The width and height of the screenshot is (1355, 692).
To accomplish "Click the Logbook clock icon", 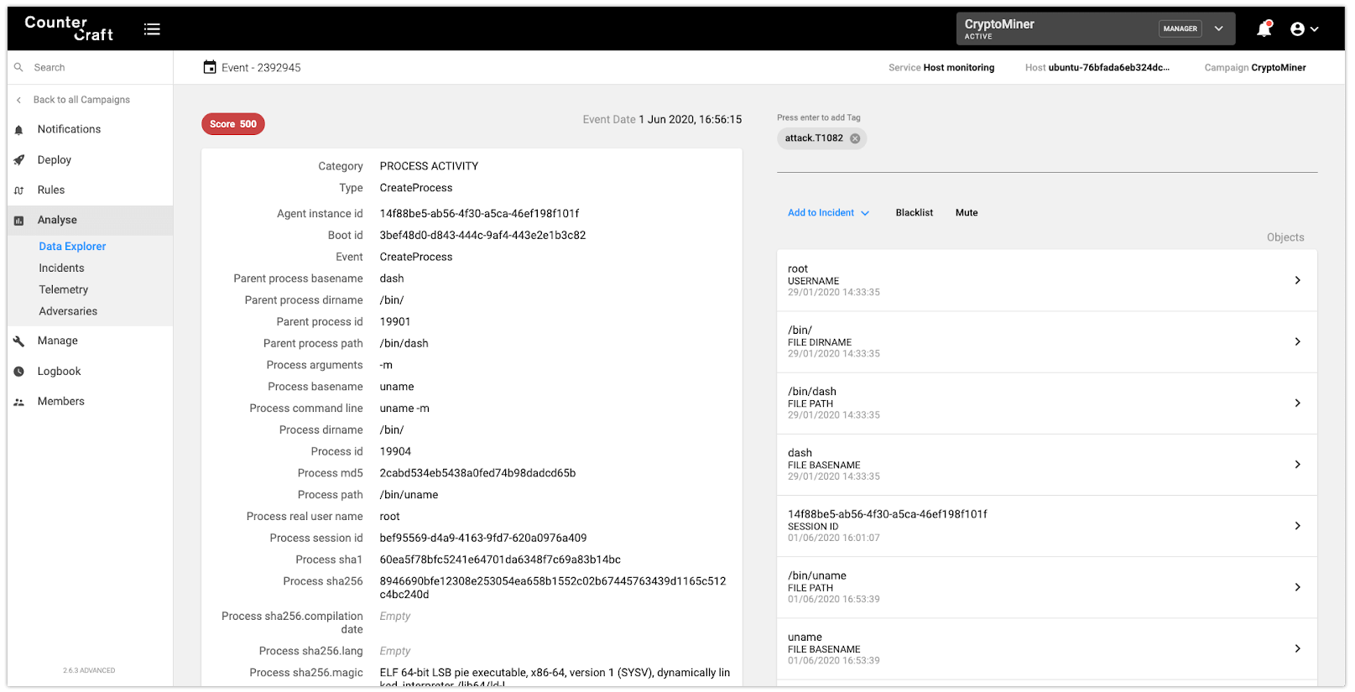I will point(18,372).
